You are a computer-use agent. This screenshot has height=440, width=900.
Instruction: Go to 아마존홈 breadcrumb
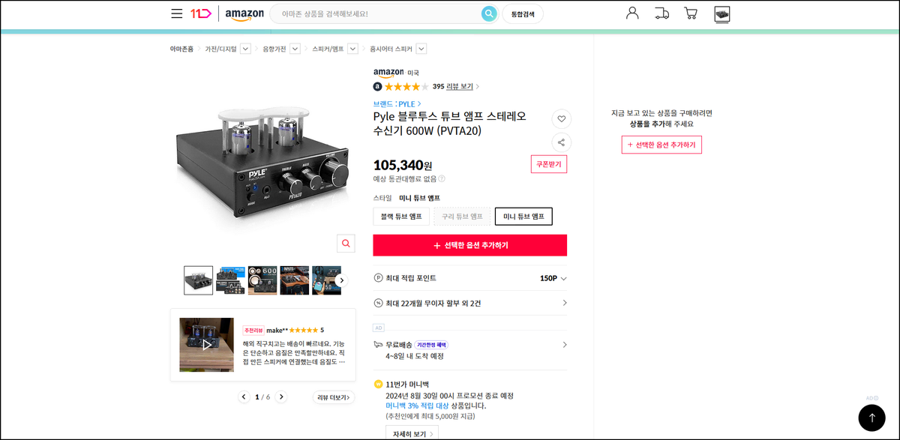tap(181, 49)
